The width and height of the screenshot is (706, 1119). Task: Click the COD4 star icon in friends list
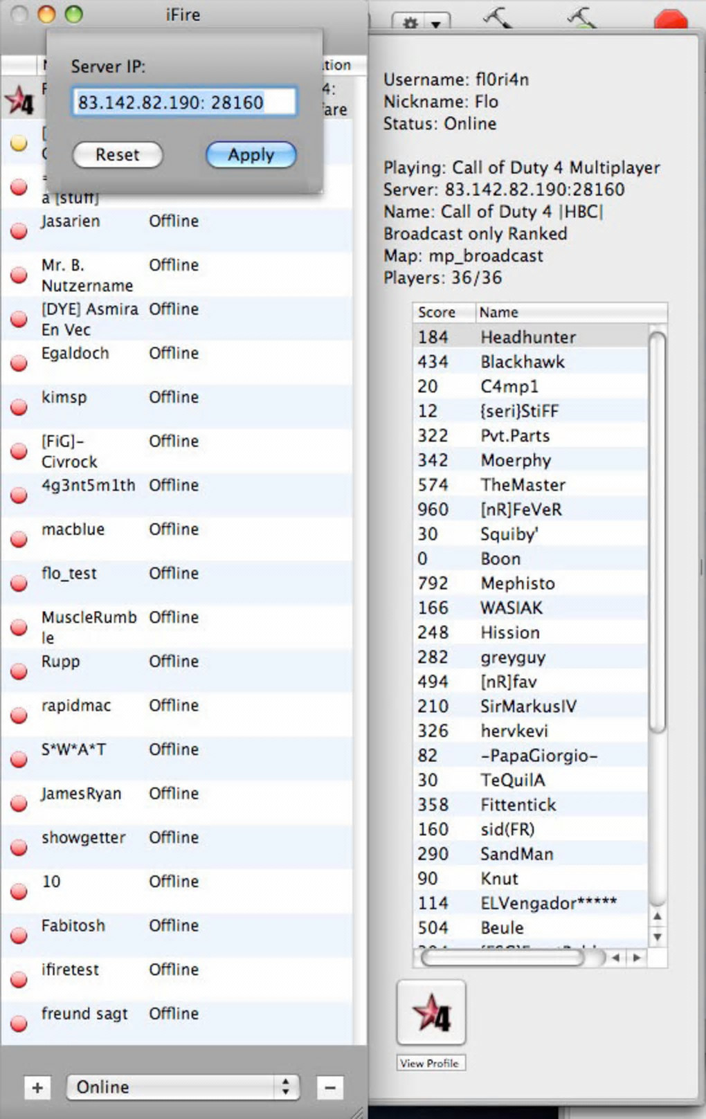(20, 101)
